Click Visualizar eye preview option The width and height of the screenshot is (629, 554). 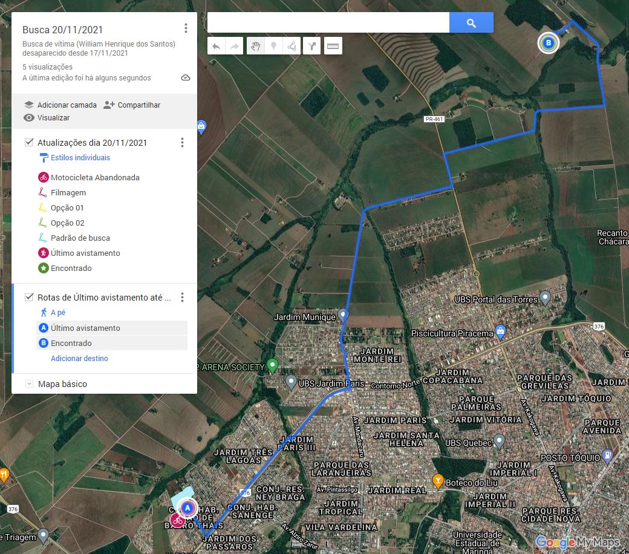coord(47,118)
